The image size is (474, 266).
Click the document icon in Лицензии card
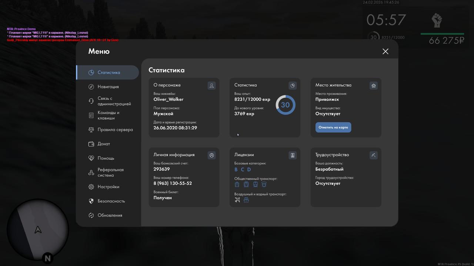point(293,155)
